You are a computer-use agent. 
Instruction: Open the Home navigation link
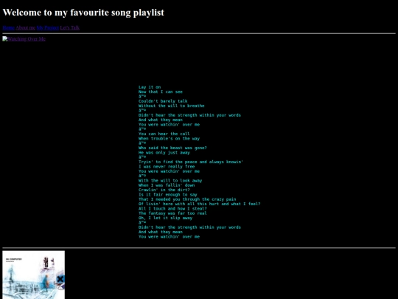8,28
